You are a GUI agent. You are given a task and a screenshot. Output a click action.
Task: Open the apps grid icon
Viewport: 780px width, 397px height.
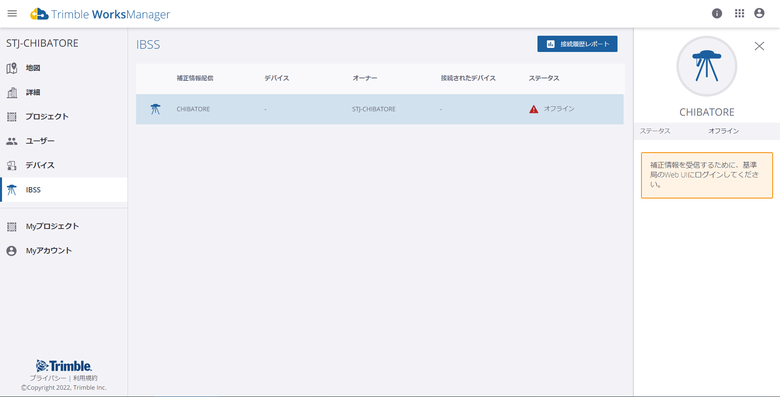(739, 13)
